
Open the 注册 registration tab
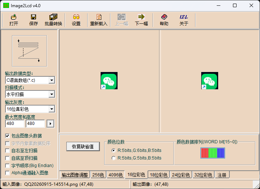pyautogui.click(x=222, y=175)
